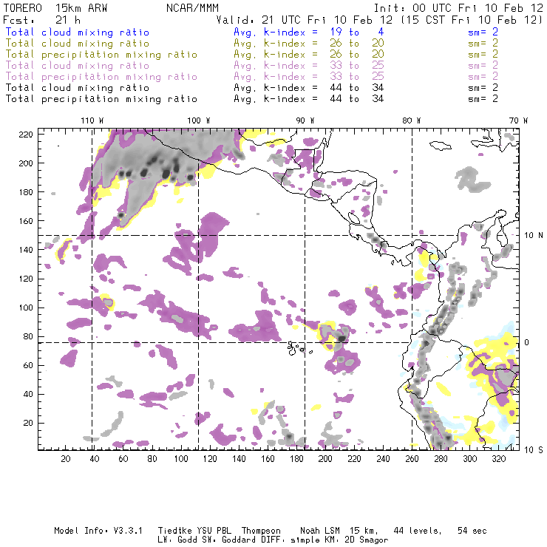Click "44 to 34" in the black precipitation row
The image size is (547, 547).
coord(357,99)
